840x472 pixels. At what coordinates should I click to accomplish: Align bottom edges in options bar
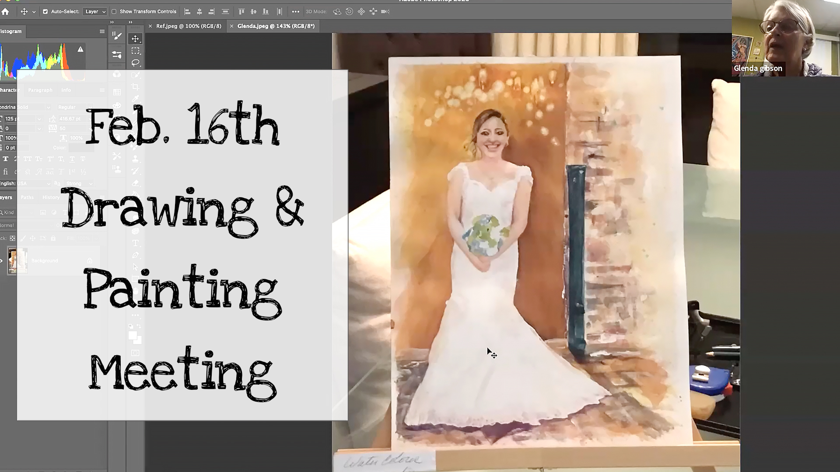pos(266,12)
